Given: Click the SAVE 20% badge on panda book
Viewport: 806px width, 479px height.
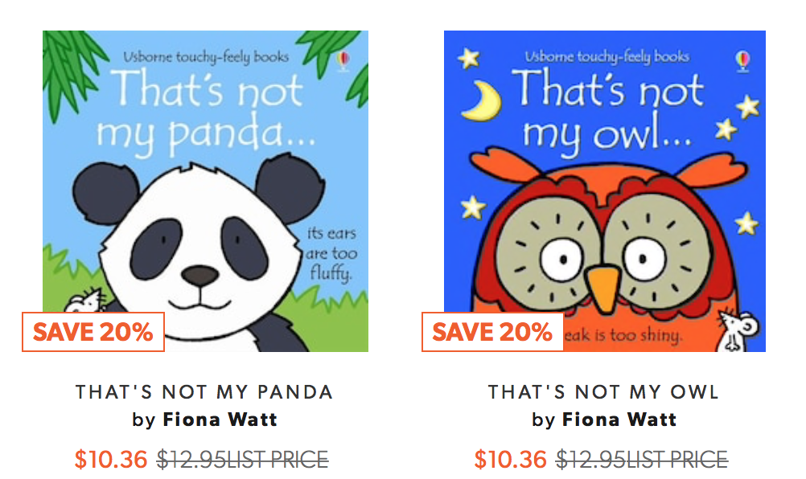Looking at the screenshot, I should click(93, 332).
